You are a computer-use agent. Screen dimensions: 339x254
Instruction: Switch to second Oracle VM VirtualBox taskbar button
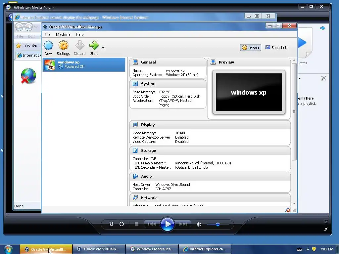click(x=99, y=249)
